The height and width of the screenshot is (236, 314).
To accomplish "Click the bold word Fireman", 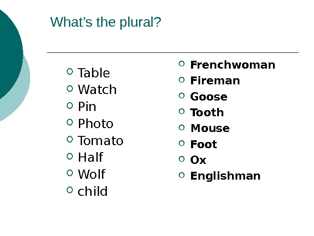I will (x=215, y=81).
